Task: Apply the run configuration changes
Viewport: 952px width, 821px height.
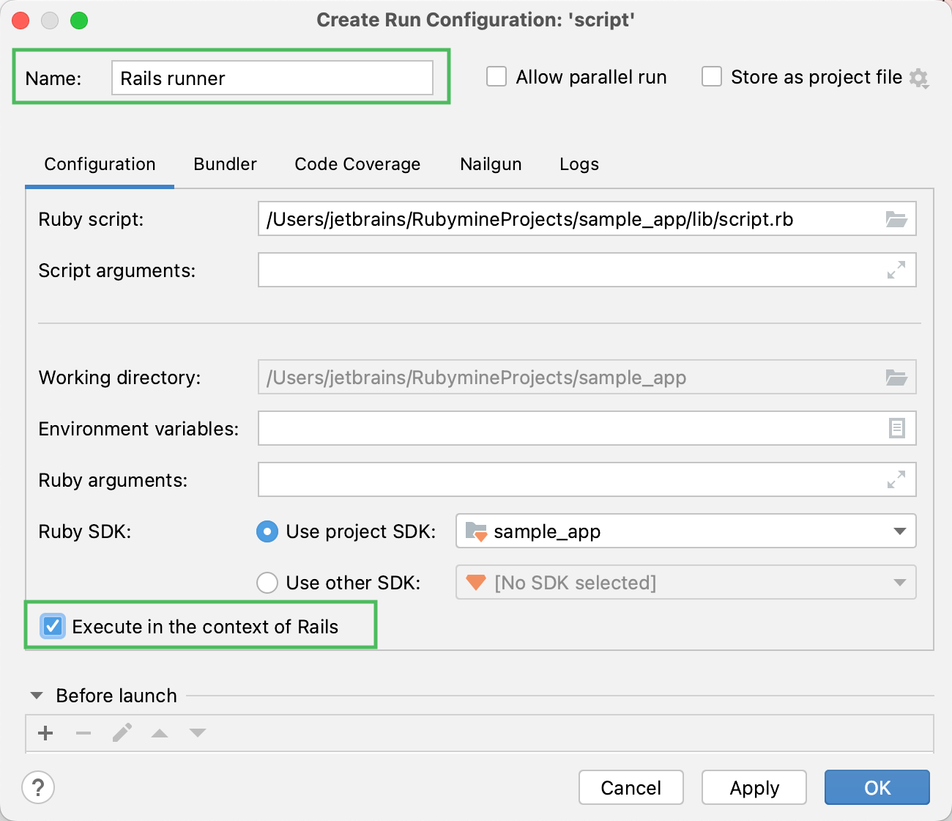Action: point(754,787)
